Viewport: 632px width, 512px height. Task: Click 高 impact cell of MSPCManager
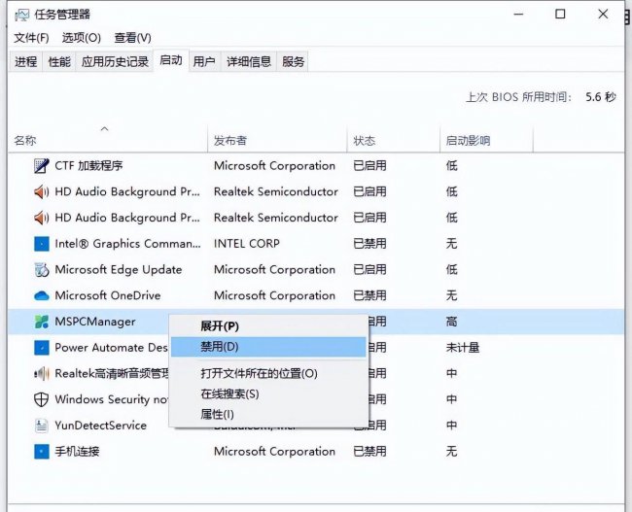451,322
